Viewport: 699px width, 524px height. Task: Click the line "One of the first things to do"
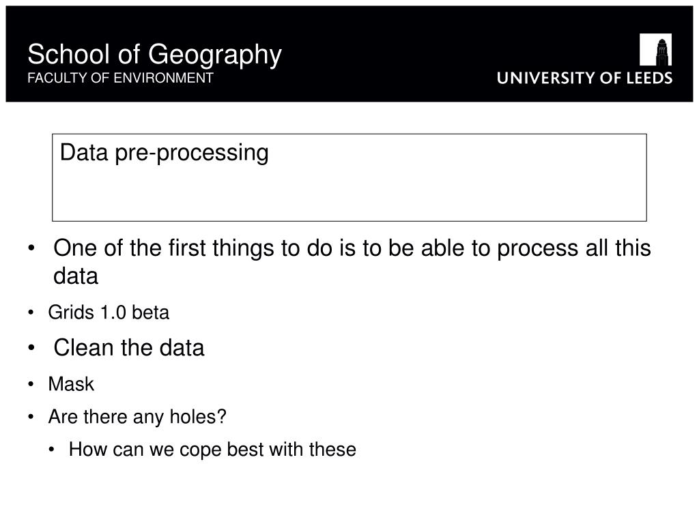352,248
